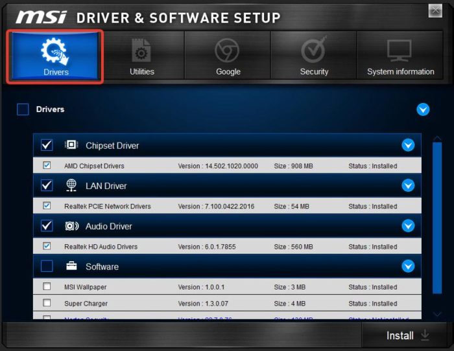Screen dimensions: 454x351
Task: Collapse the Chipset Driver section
Action: (408, 145)
